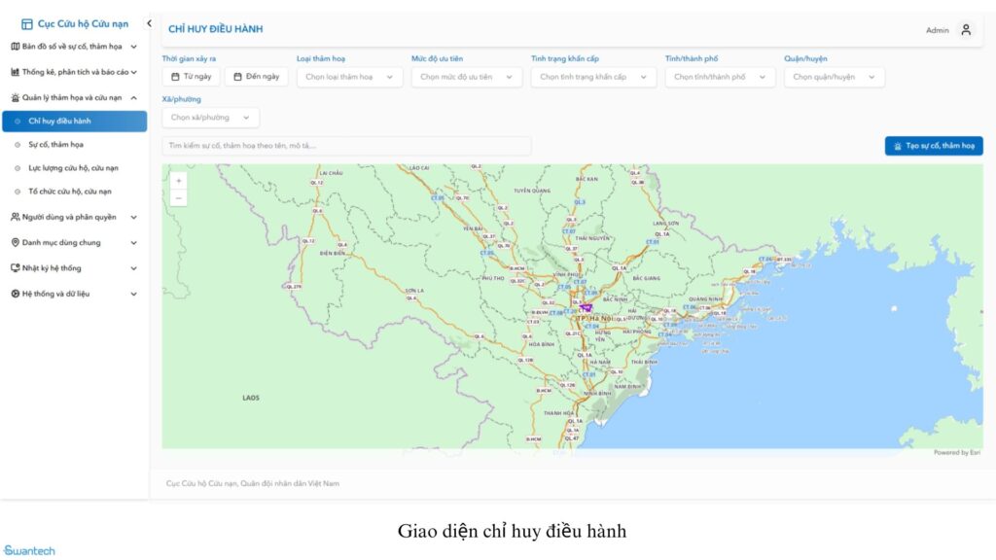Open Lực lượng cứu hộ, cứu nạn

73,168
